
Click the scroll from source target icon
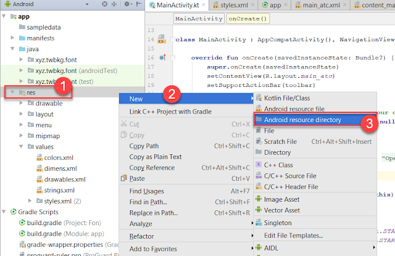click(x=104, y=4)
